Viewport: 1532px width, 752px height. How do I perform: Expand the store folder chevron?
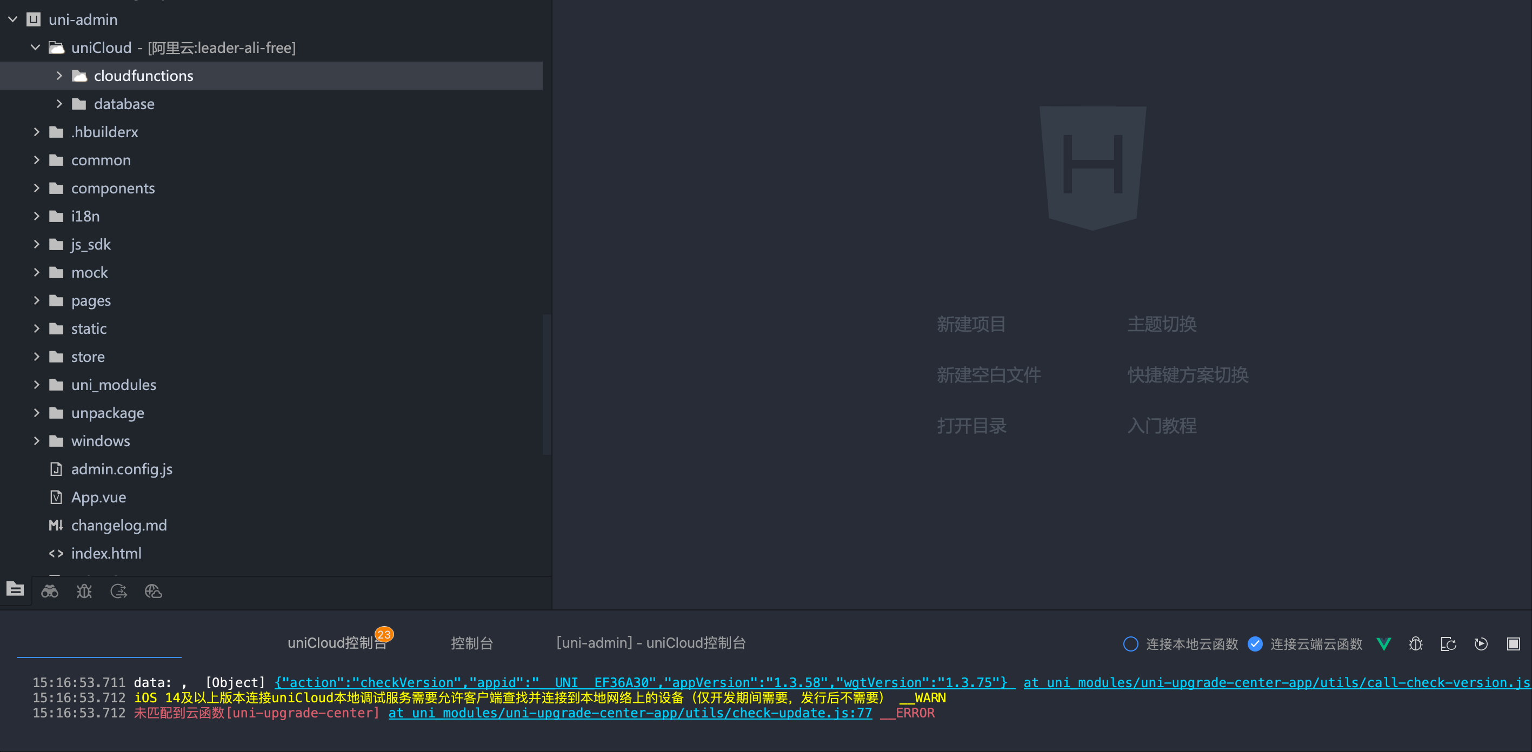36,356
